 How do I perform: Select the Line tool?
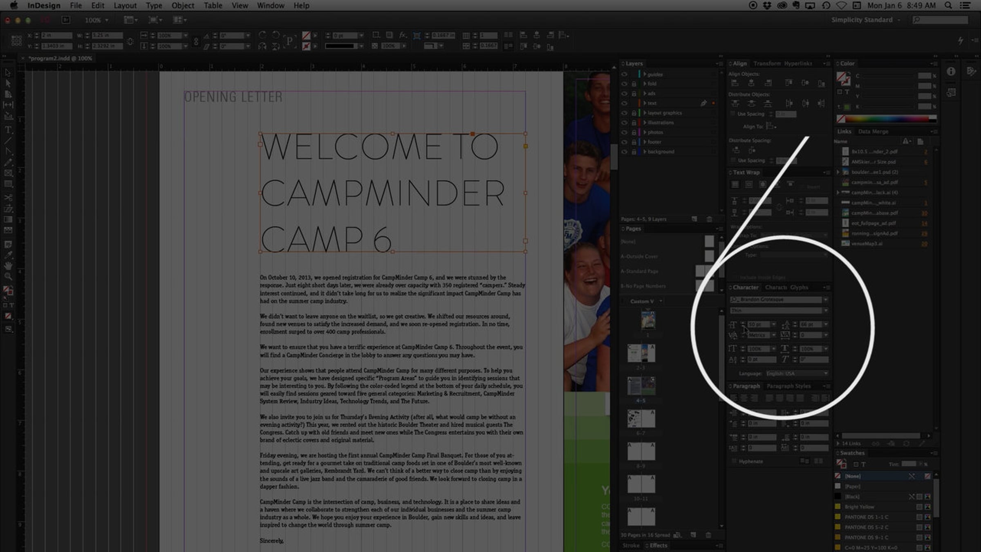[8, 141]
